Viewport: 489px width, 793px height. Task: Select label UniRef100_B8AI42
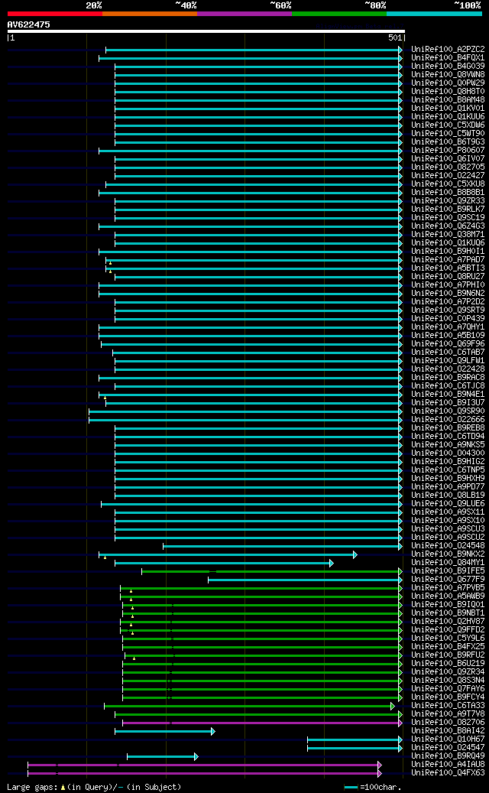(x=448, y=731)
